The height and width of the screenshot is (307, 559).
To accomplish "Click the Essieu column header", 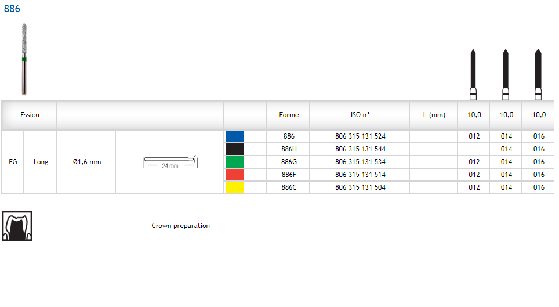I will pos(30,115).
